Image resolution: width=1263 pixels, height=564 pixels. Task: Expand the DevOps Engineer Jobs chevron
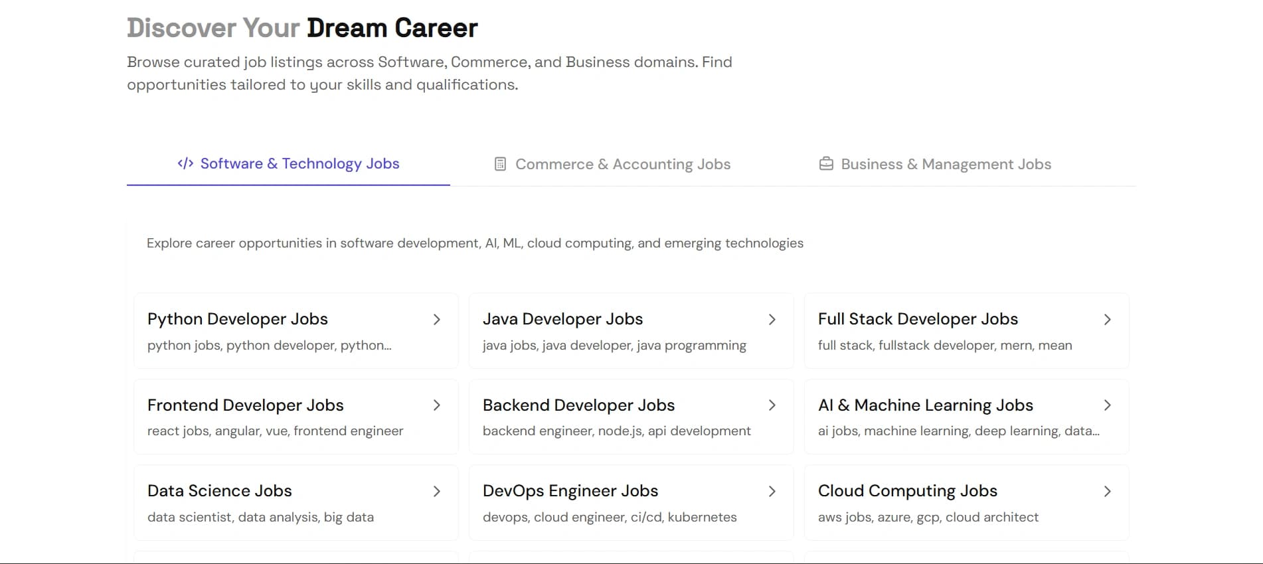coord(773,491)
